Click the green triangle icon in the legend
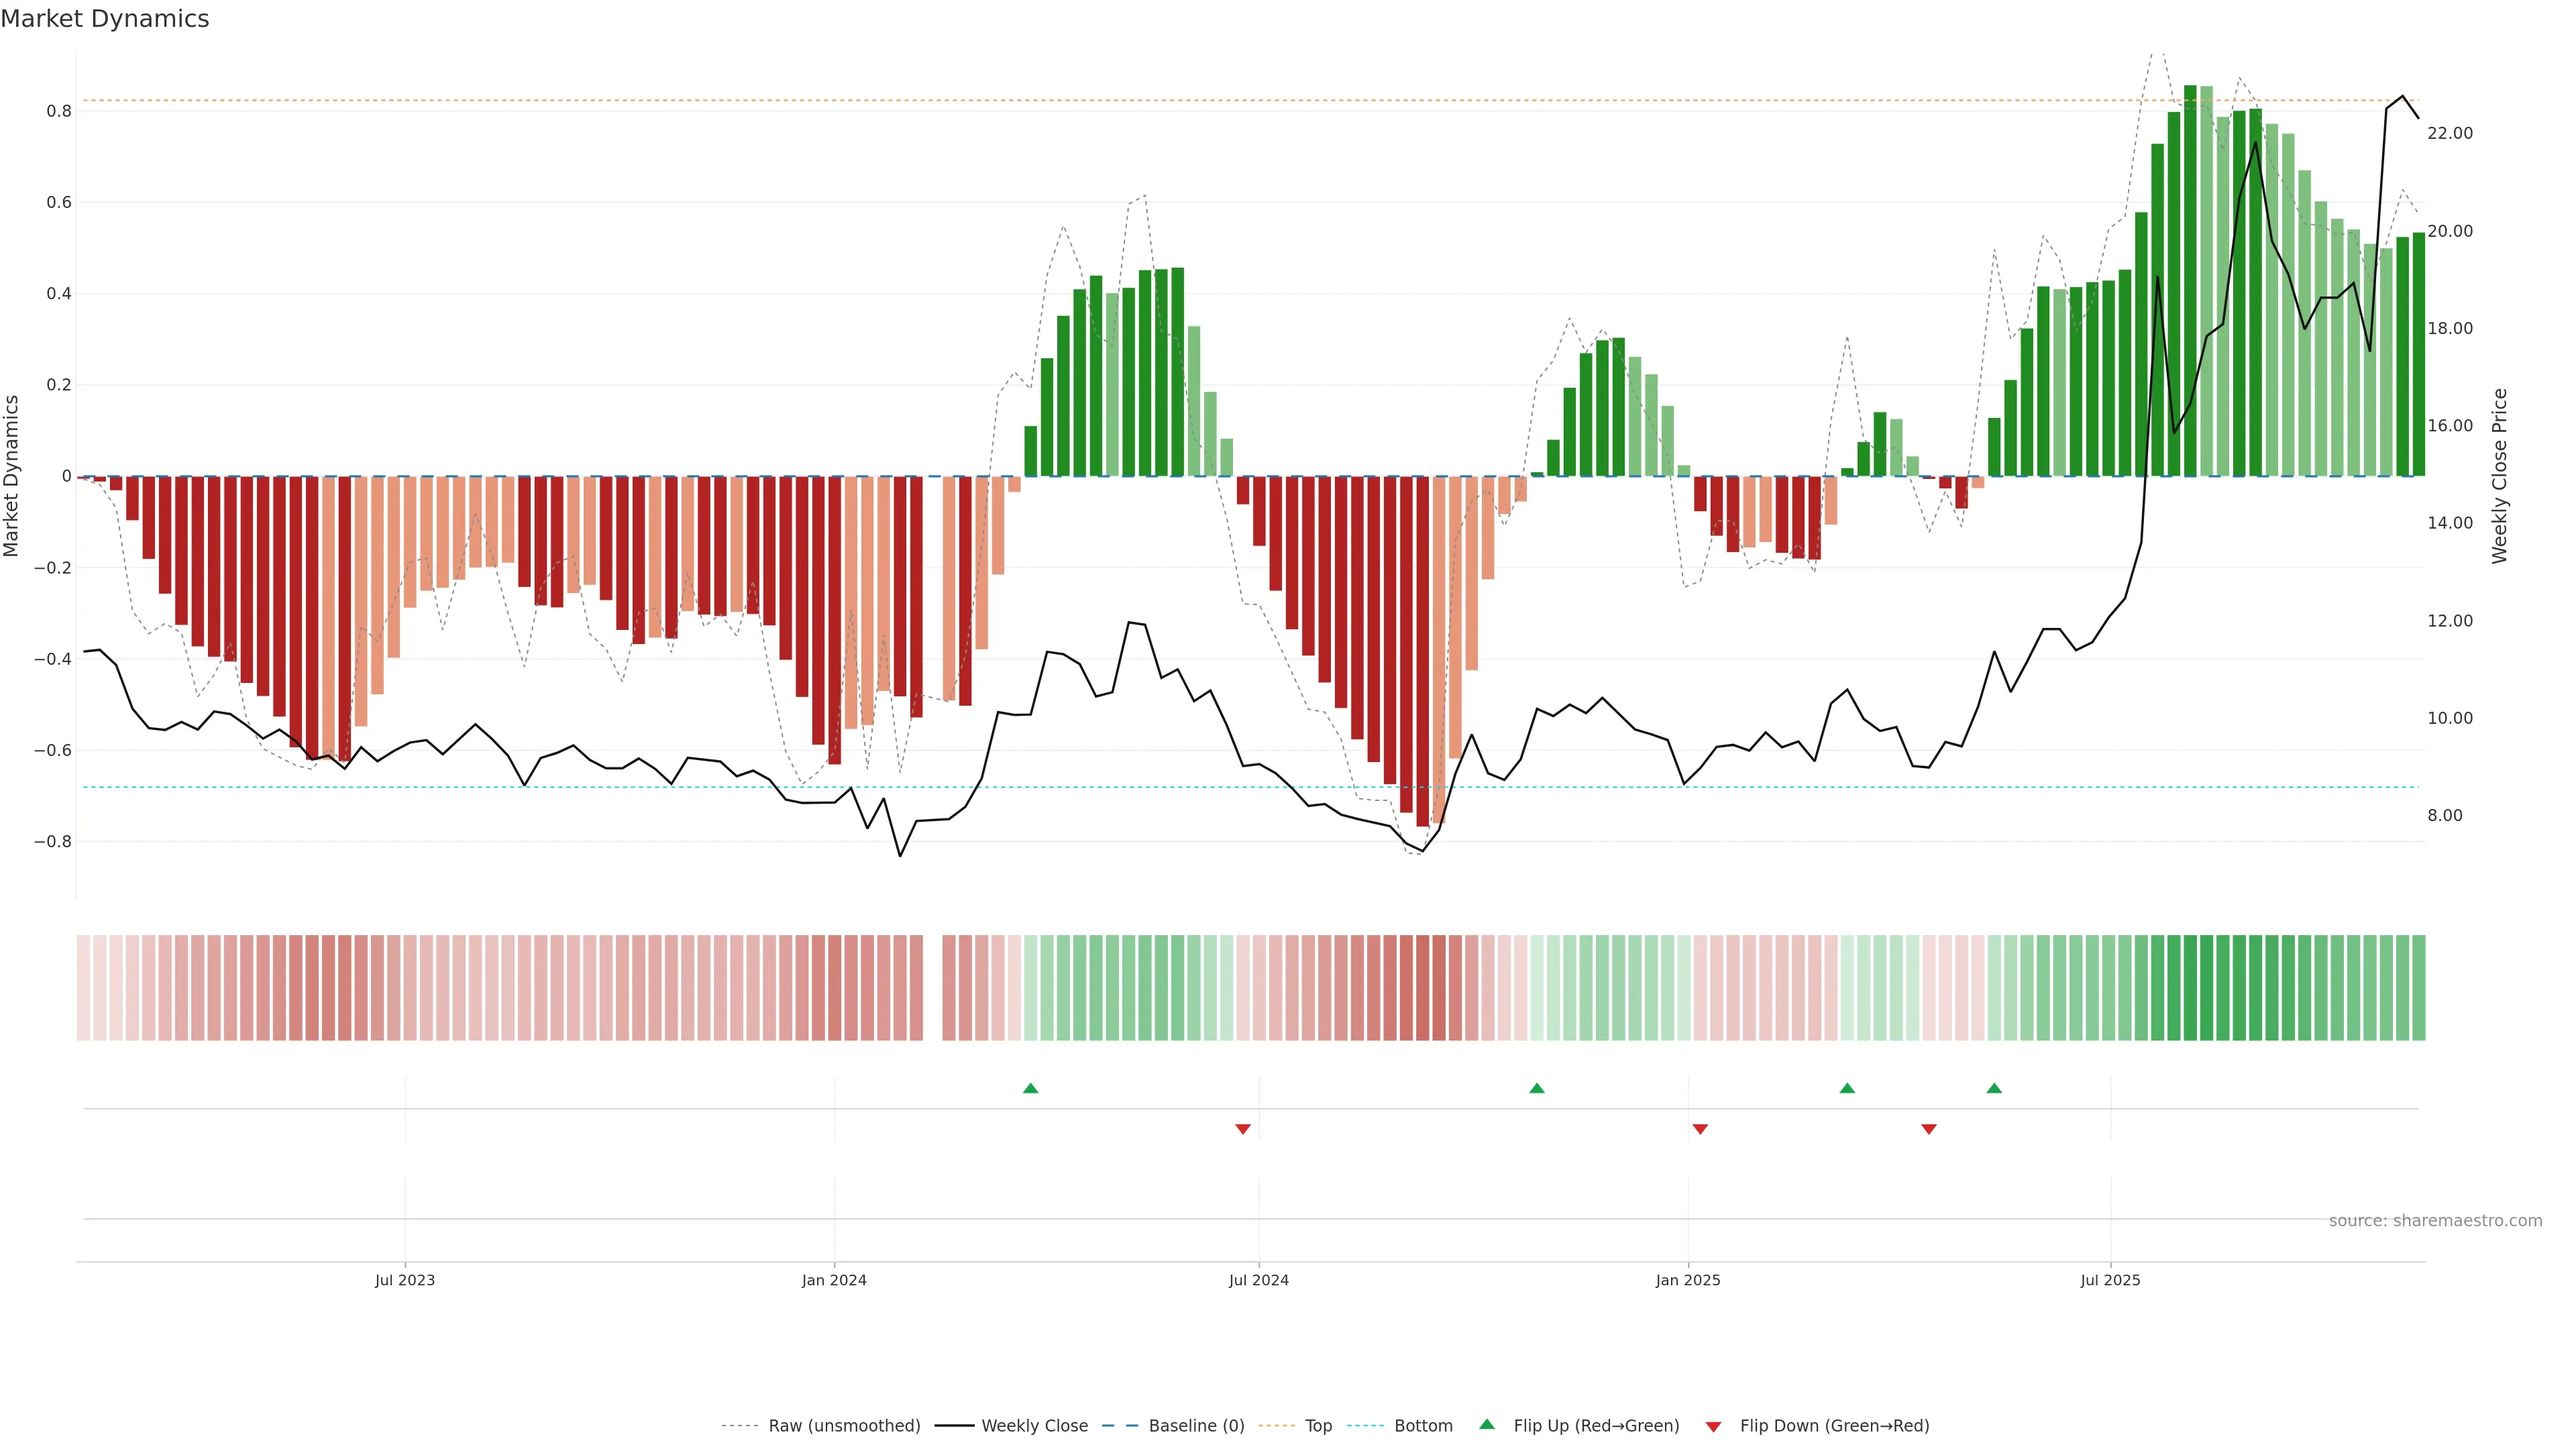 [x=1487, y=1424]
